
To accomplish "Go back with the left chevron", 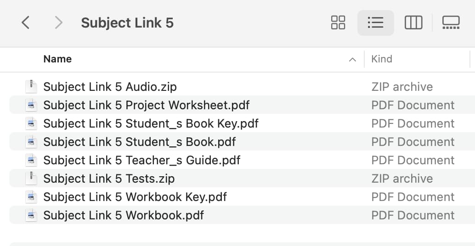I will [x=26, y=22].
